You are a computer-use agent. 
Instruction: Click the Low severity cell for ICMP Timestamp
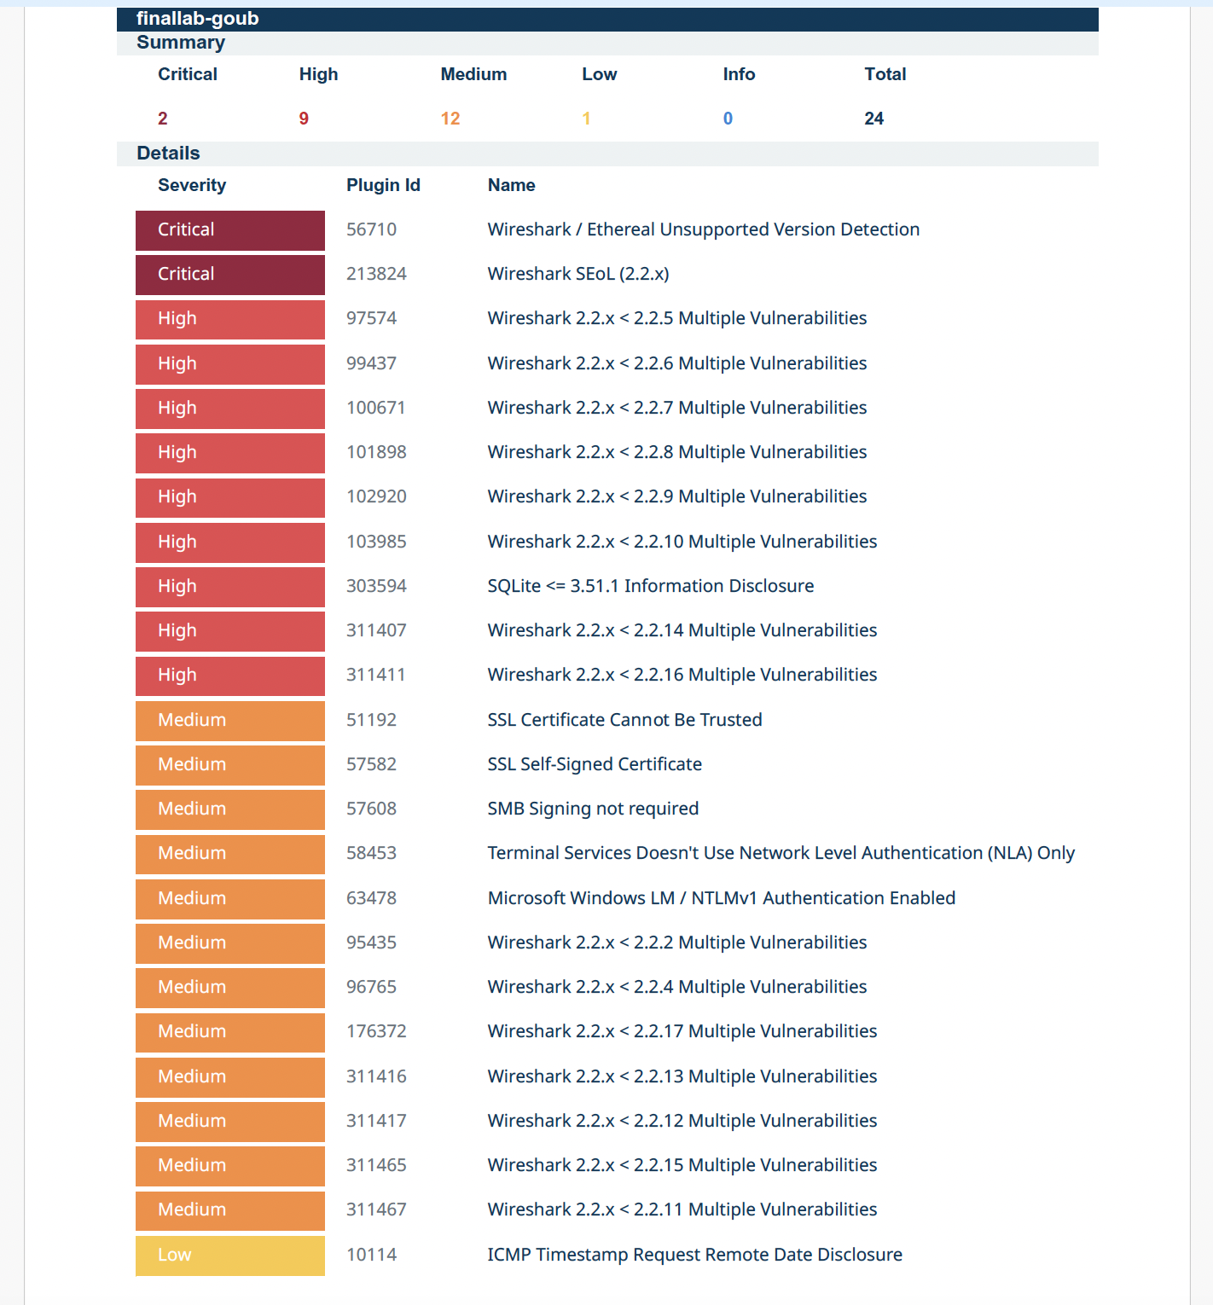click(230, 1256)
